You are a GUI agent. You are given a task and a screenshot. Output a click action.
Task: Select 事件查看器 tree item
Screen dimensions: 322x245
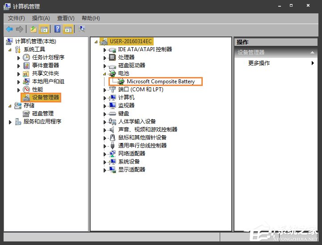[46, 65]
